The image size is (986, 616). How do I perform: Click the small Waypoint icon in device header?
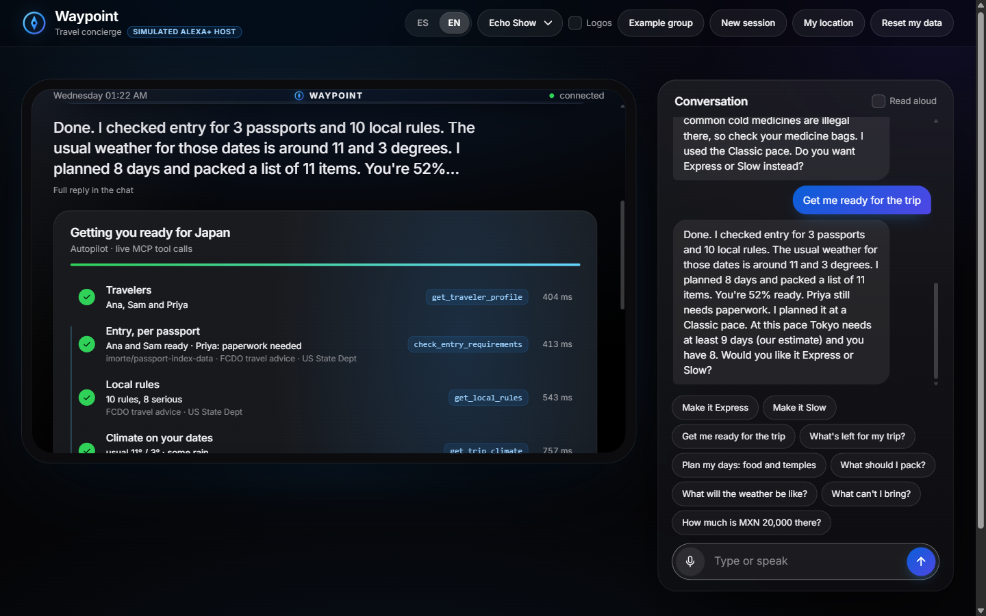tap(299, 96)
